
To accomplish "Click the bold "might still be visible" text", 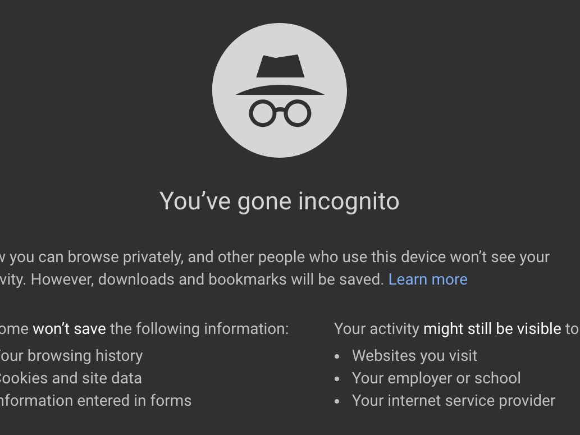I will [492, 329].
